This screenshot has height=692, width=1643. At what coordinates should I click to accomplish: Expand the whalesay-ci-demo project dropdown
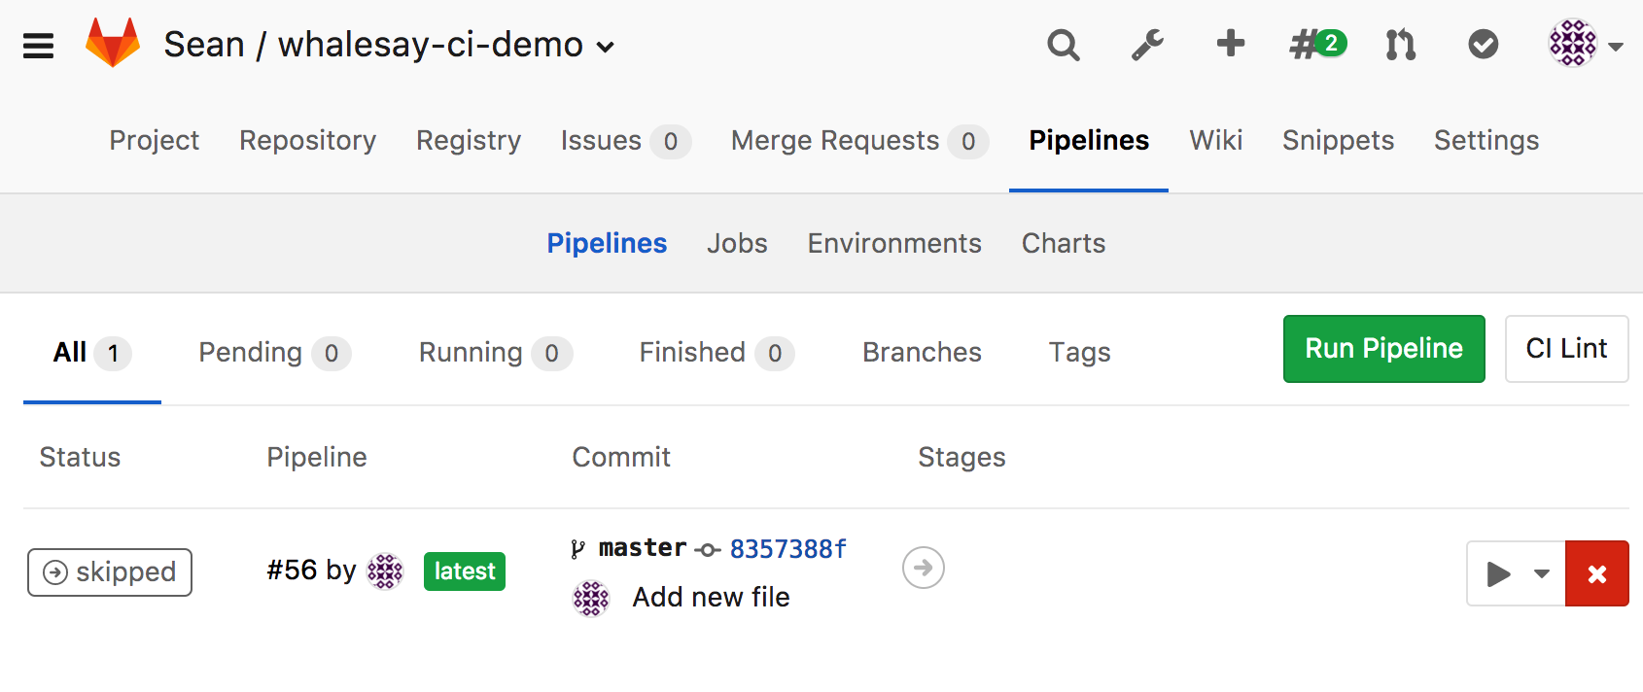click(606, 47)
